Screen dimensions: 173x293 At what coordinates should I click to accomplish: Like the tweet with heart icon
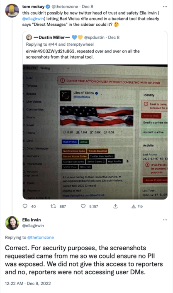83,206
